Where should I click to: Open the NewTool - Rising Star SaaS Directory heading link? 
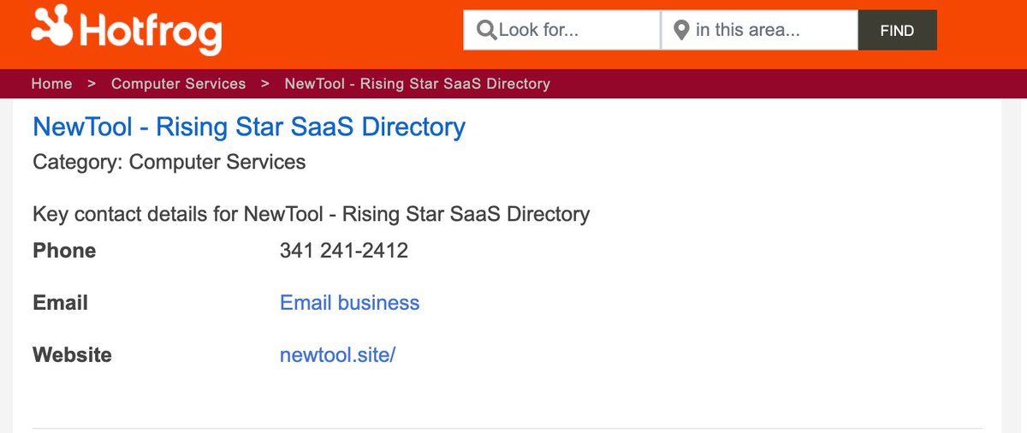tap(249, 127)
